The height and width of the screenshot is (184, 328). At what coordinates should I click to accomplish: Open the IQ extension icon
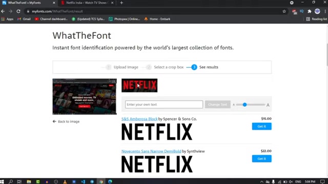pyautogui.click(x=301, y=11)
